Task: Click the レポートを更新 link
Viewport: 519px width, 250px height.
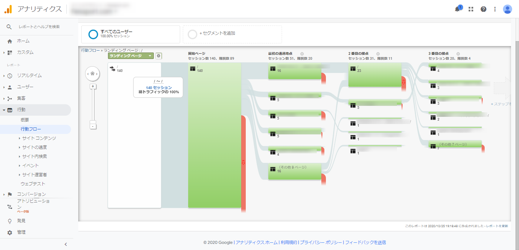Action: tap(497, 226)
